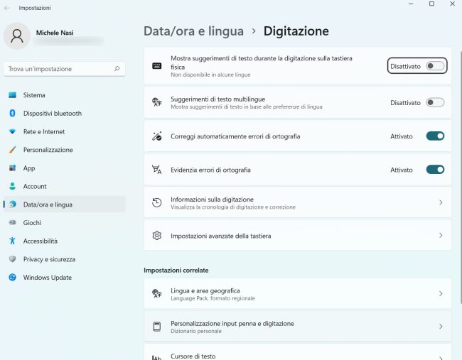Click the Personalizzazione brush icon

12,150
